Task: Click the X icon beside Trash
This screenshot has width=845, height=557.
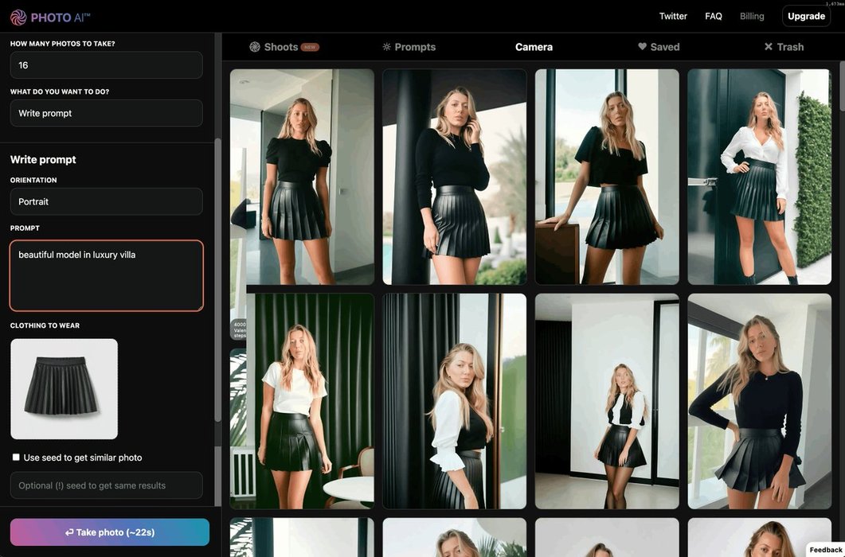Action: [769, 47]
